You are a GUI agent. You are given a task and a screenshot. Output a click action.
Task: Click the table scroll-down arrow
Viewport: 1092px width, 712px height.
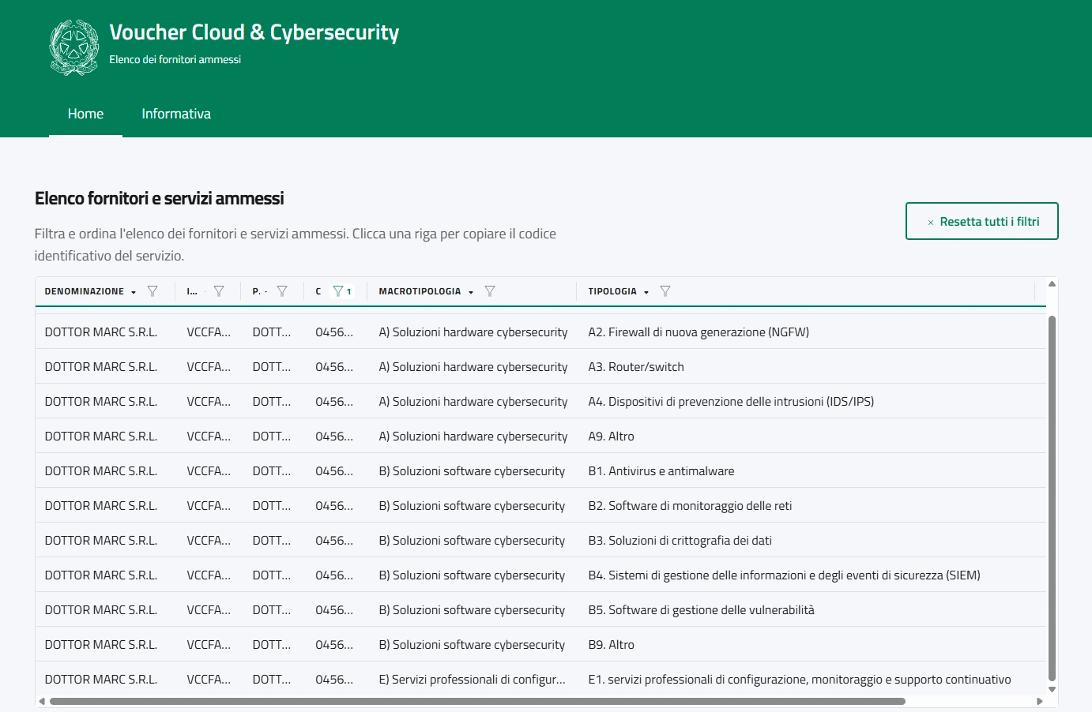point(1052,689)
